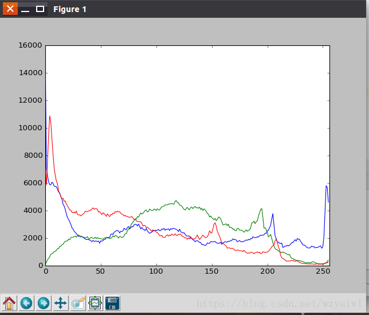Click the x-axis label 150
The width and height of the screenshot is (369, 315).
[211, 271]
